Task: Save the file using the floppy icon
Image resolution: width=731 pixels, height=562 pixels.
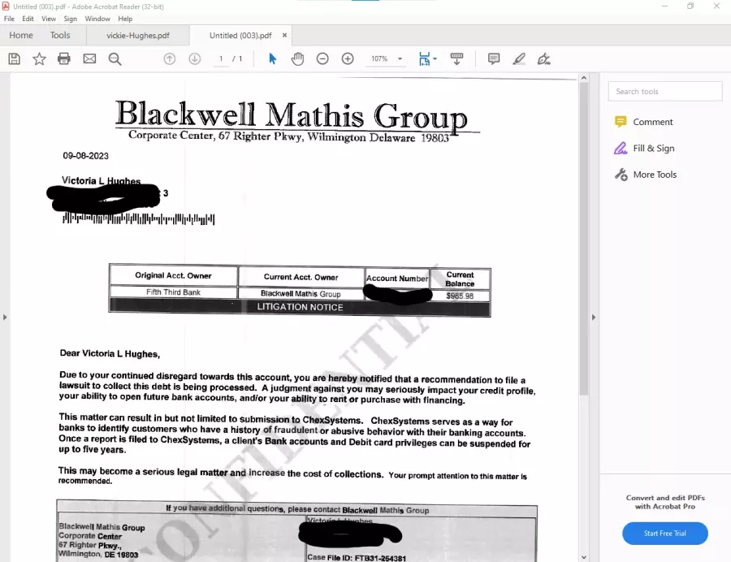Action: 15,58
